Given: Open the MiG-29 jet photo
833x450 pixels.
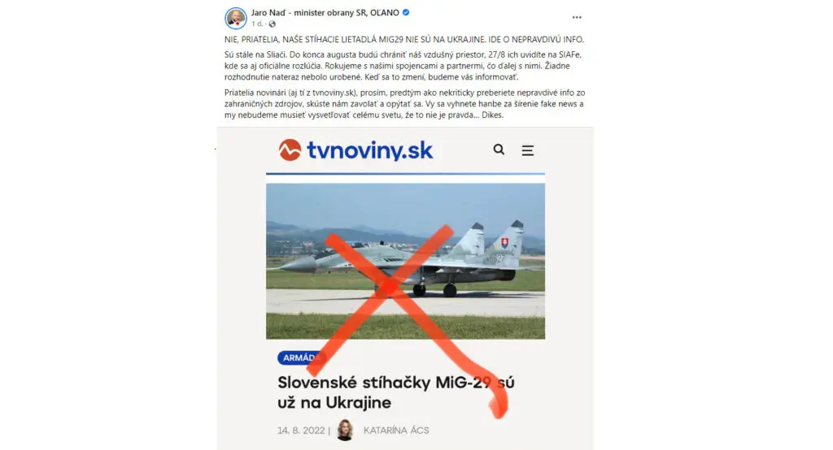Looking at the screenshot, I should pos(405,261).
